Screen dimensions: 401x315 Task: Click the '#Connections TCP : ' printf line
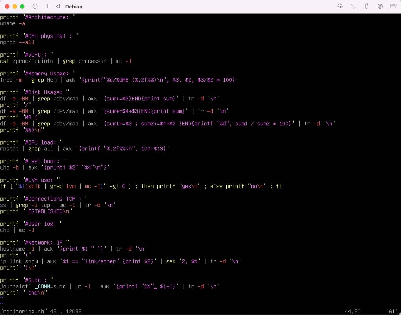[44, 199]
